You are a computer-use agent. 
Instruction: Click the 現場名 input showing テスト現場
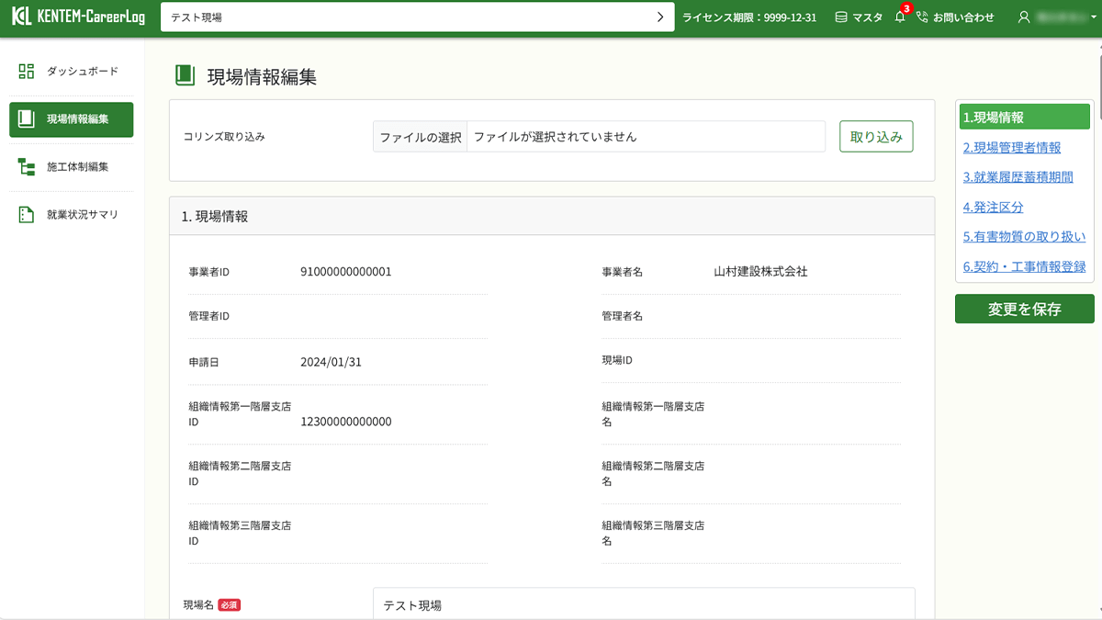643,603
